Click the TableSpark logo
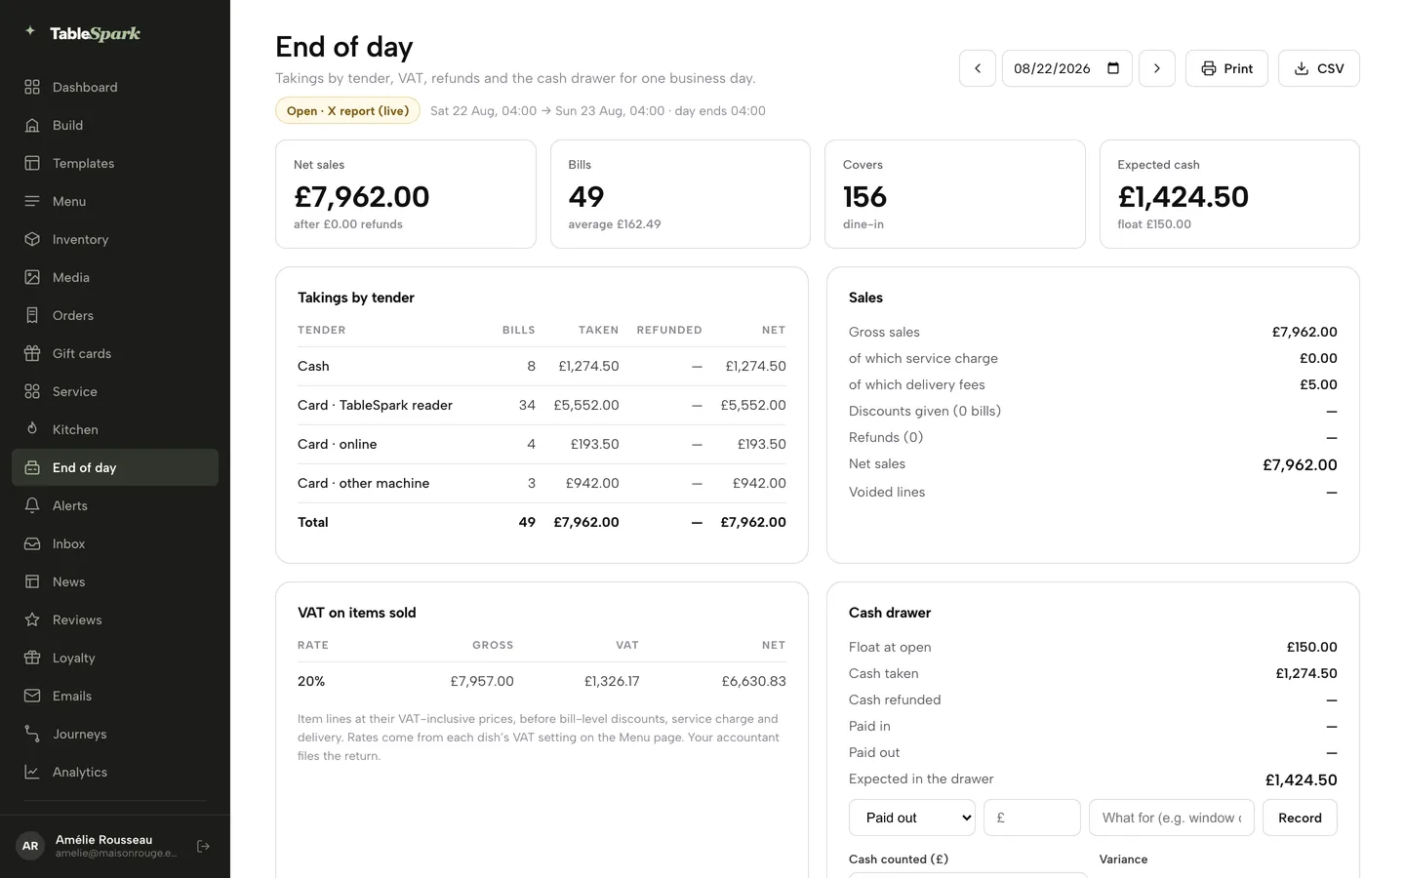The width and height of the screenshot is (1405, 878). click(83, 33)
